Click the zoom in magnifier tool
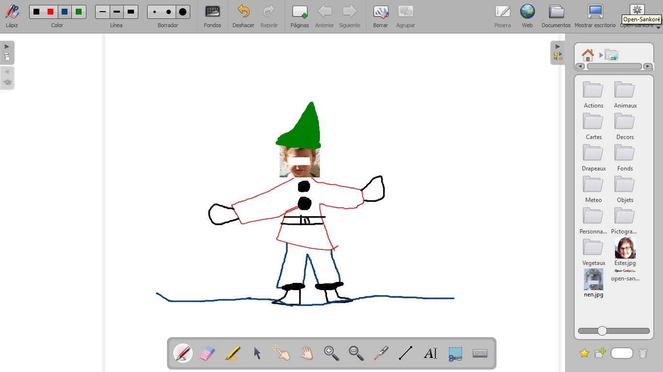Image resolution: width=663 pixels, height=372 pixels. 331,353
